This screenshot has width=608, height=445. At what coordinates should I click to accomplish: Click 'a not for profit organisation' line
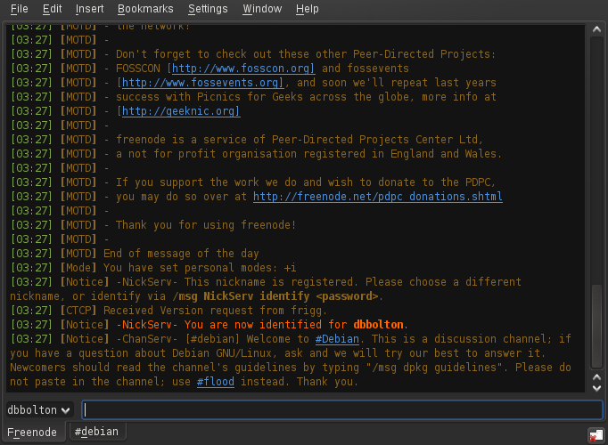(308, 154)
